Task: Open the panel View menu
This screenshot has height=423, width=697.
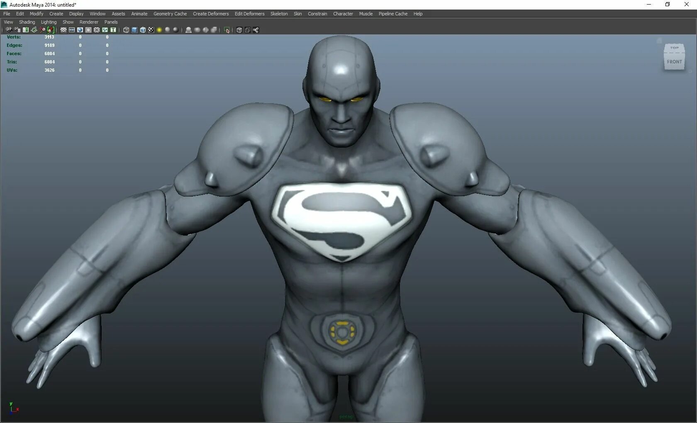Action: [x=8, y=22]
